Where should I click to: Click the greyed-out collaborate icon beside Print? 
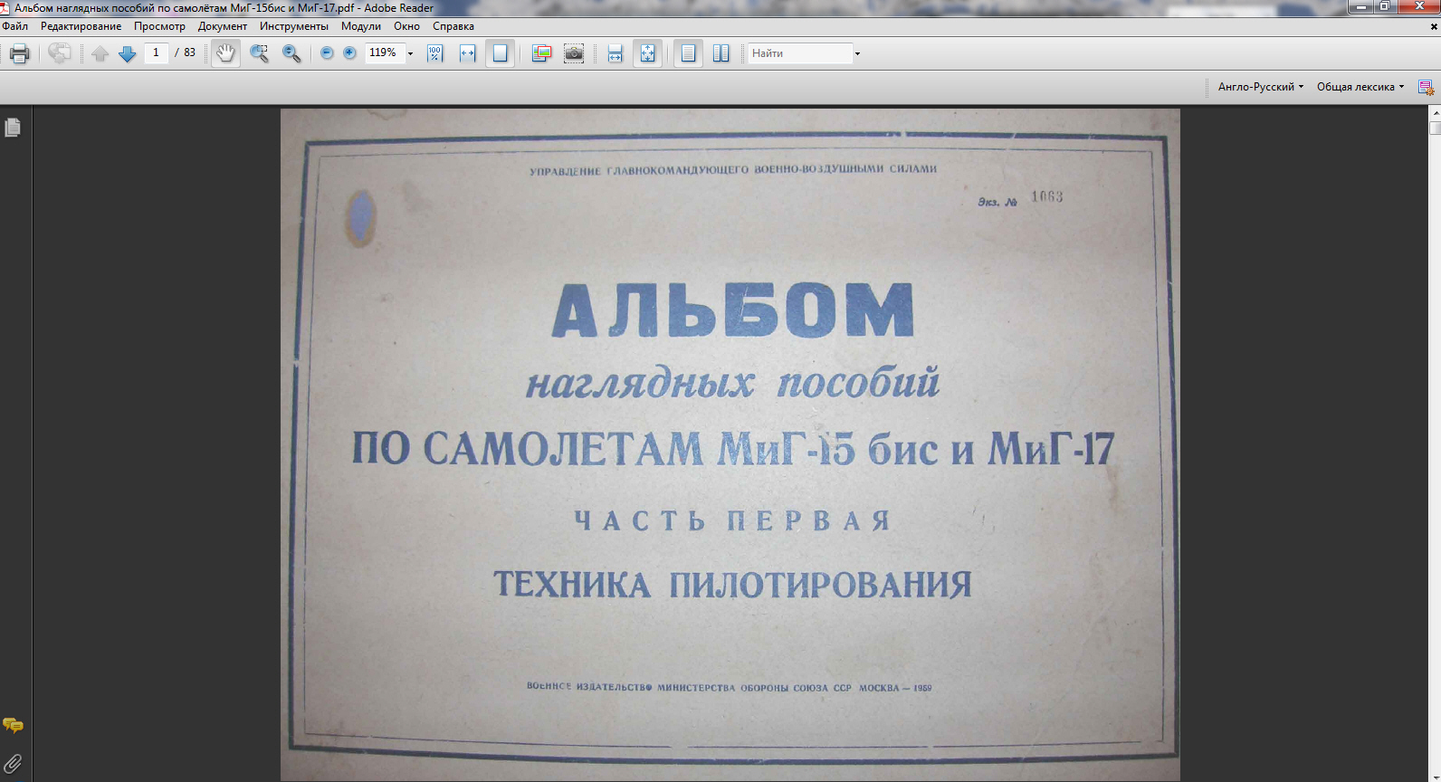(60, 53)
